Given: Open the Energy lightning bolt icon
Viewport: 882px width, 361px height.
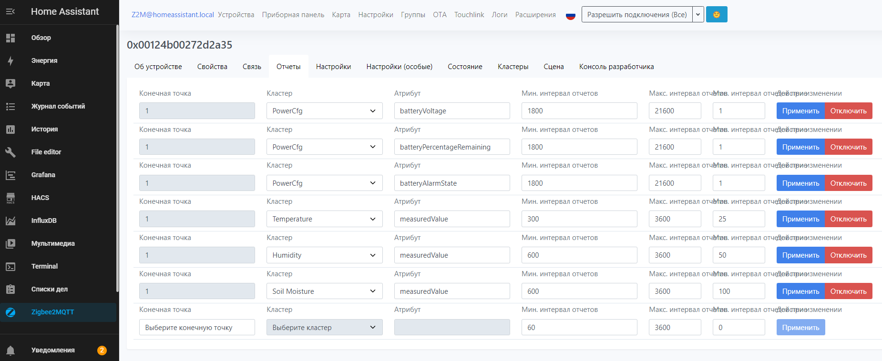Looking at the screenshot, I should (x=10, y=60).
